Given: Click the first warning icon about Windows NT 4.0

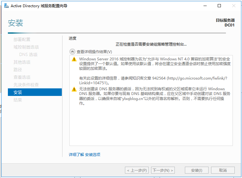Looking at the screenshot, I should click(74, 59).
